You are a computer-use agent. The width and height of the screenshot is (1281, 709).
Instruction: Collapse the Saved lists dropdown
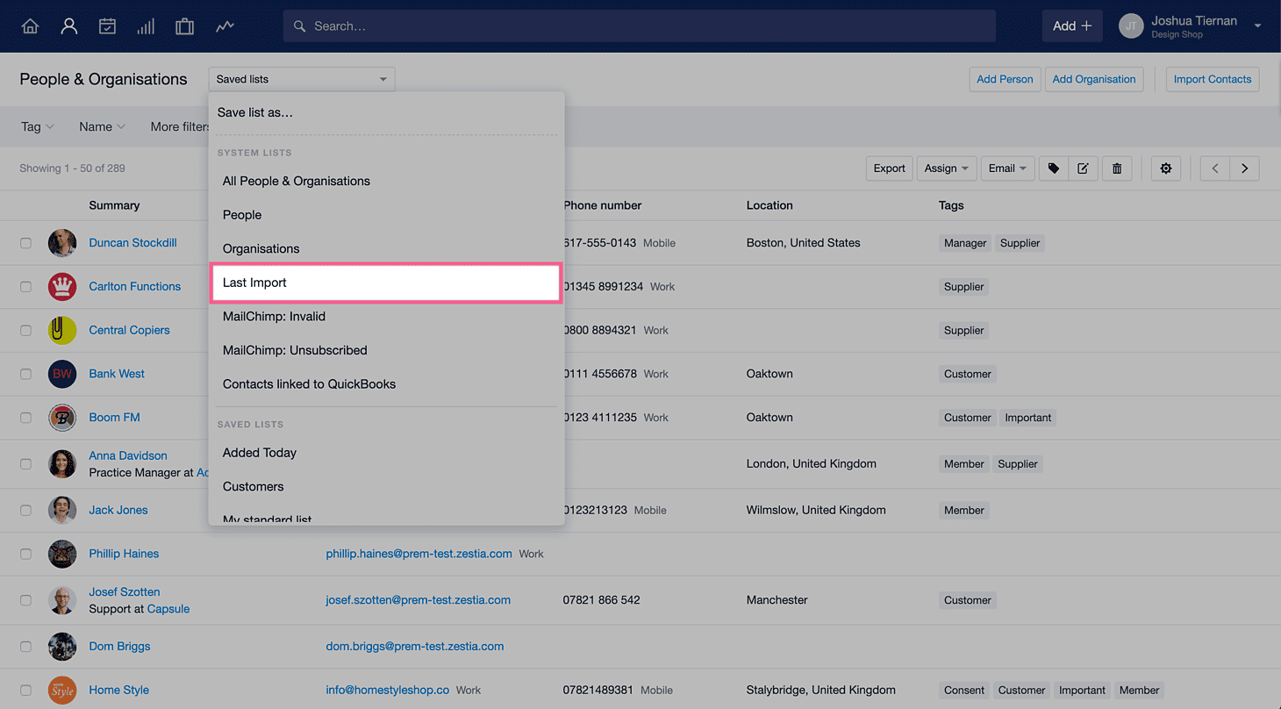tap(302, 79)
